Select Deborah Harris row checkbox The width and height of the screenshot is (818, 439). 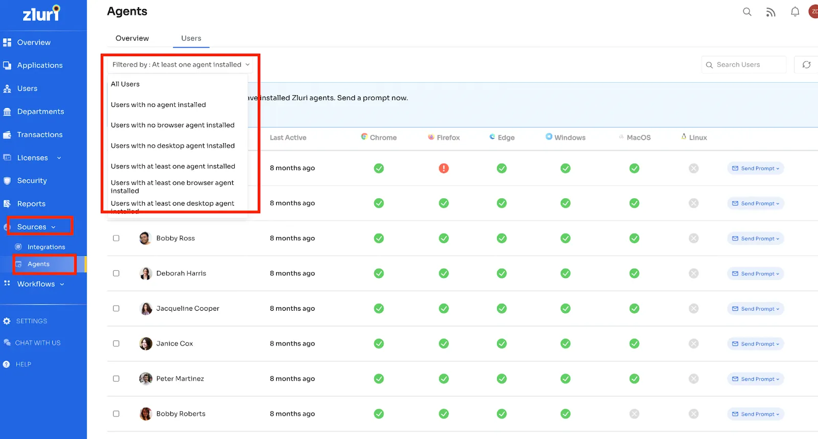[116, 273]
